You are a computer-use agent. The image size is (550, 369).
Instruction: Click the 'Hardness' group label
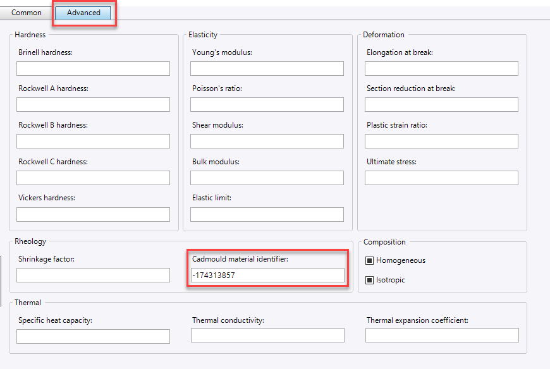30,35
